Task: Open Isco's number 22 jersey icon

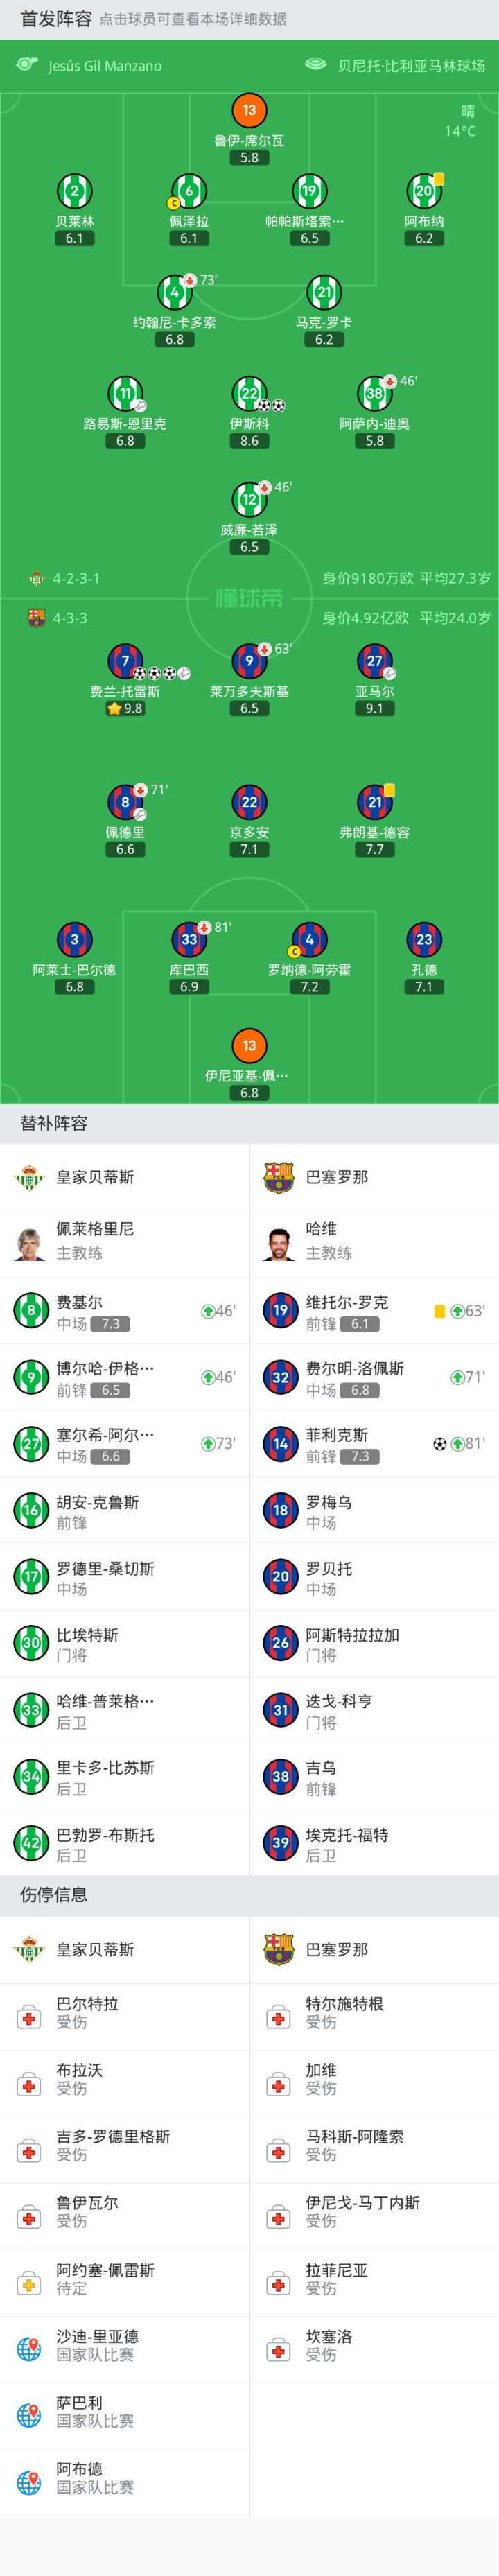Action: tap(249, 394)
